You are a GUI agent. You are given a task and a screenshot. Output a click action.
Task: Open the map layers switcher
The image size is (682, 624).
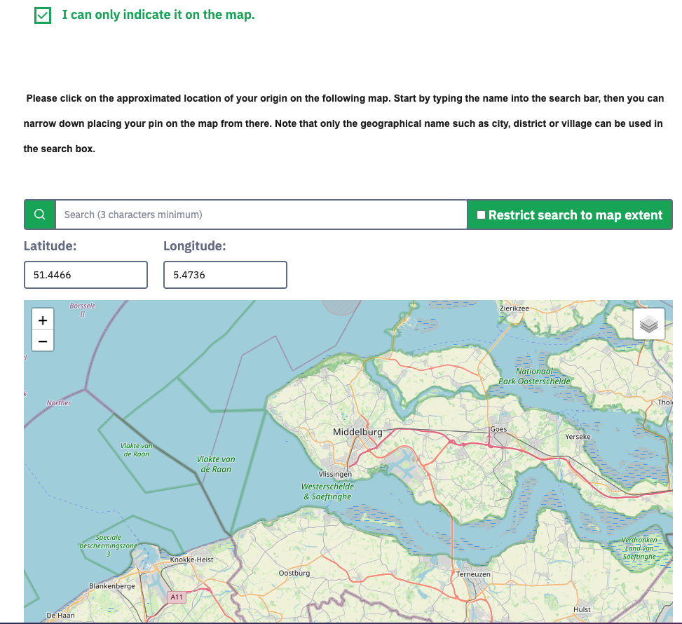click(649, 325)
